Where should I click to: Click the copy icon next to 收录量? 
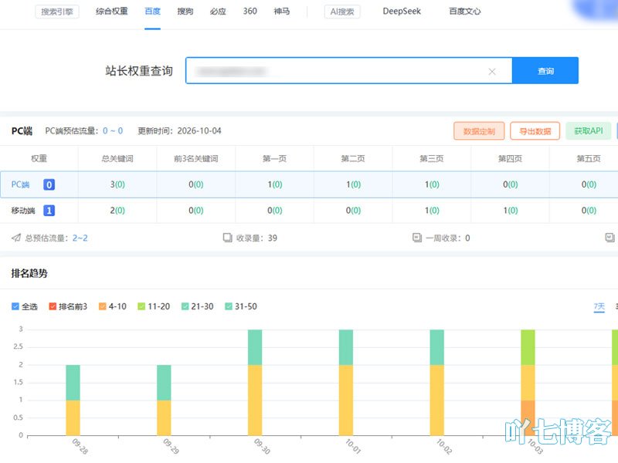coord(227,238)
